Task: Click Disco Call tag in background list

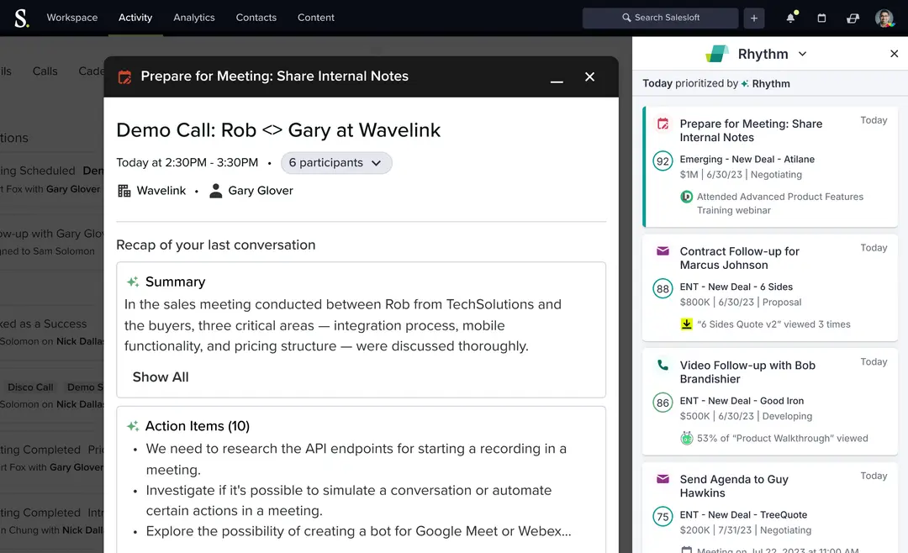Action: click(x=30, y=387)
